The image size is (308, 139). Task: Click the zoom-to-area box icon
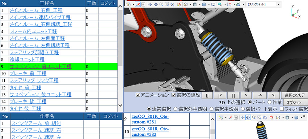167,4
